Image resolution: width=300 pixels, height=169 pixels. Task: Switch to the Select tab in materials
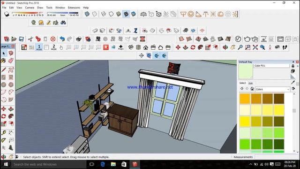(x=242, y=83)
